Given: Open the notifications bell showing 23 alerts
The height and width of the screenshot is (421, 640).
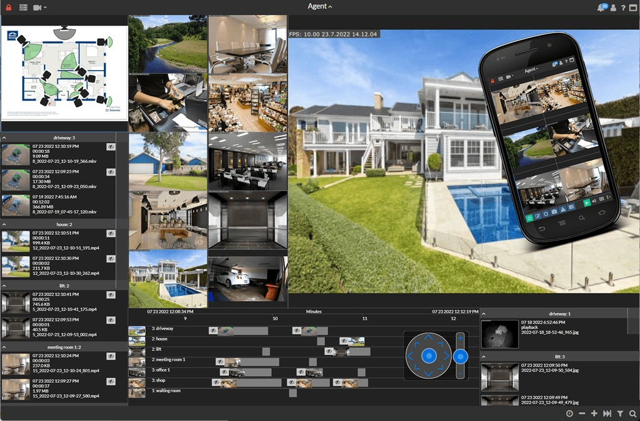Looking at the screenshot, I should [x=601, y=7].
